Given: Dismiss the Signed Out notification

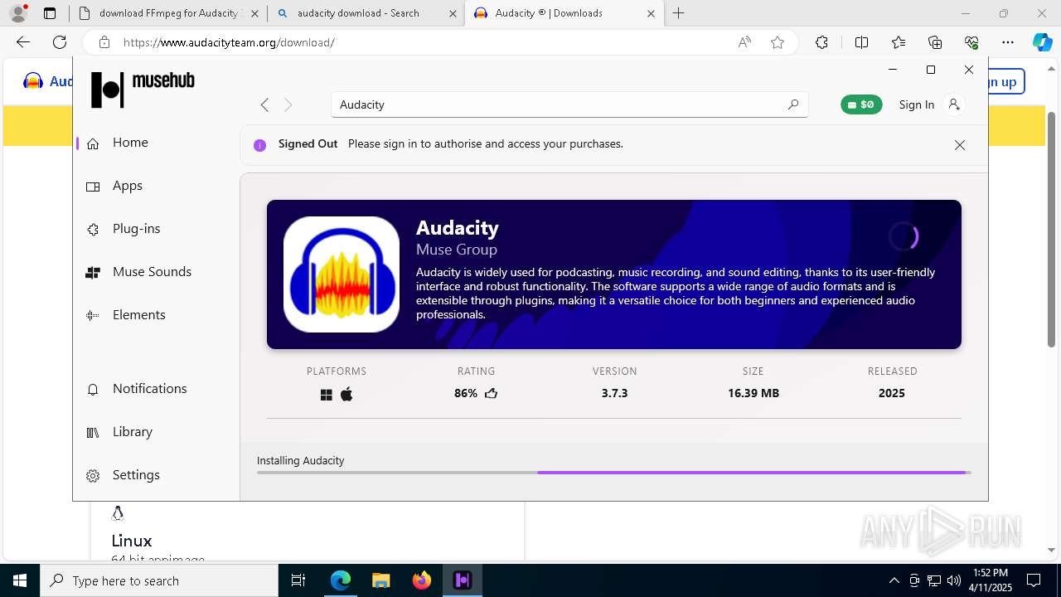Looking at the screenshot, I should point(960,145).
